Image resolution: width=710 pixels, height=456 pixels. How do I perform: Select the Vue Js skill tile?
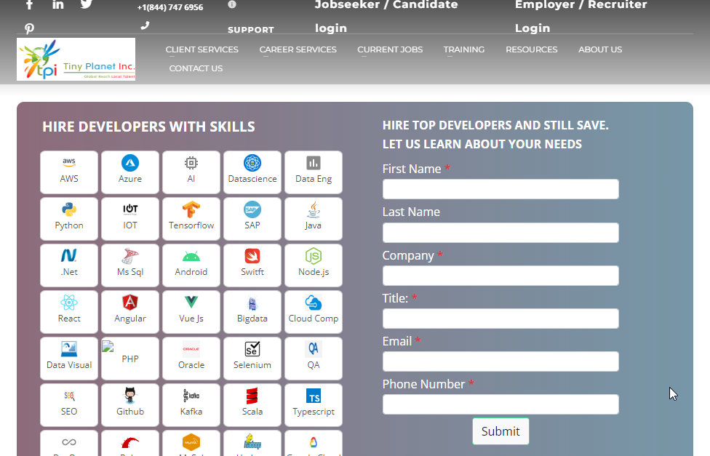[191, 312]
